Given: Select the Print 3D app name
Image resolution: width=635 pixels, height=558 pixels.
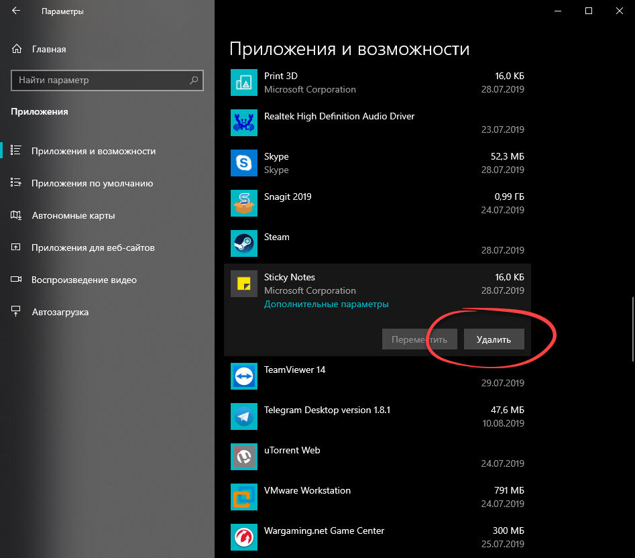Looking at the screenshot, I should 281,76.
